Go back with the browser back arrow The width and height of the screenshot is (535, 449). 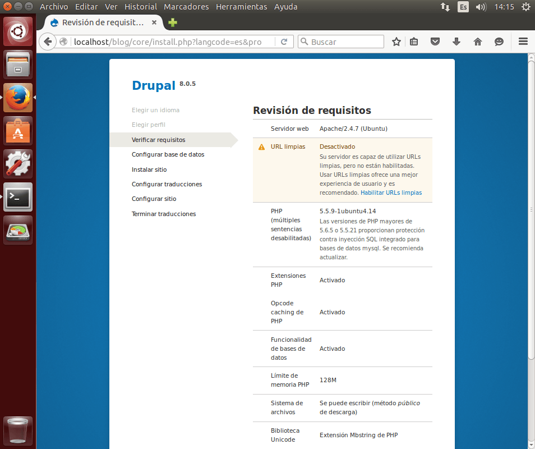click(48, 42)
